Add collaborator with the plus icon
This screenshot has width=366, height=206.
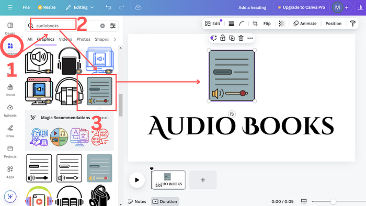pyautogui.click(x=347, y=7)
